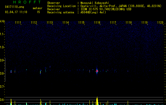Click the 1115 time axis label
The image size is (166, 105).
81,23
